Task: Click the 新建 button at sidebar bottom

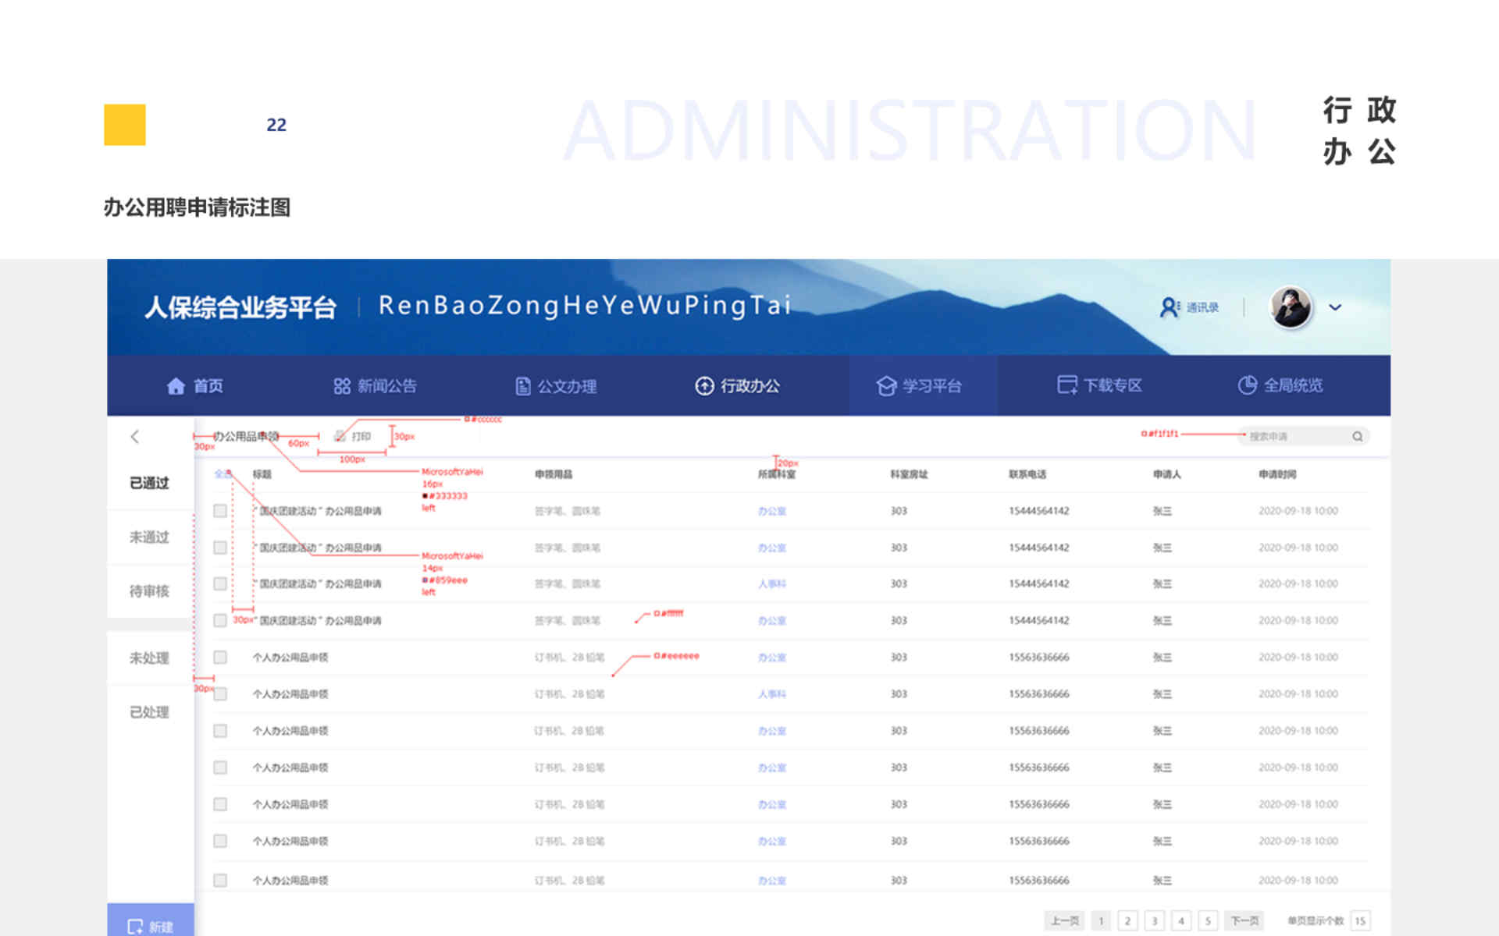Action: tap(150, 926)
